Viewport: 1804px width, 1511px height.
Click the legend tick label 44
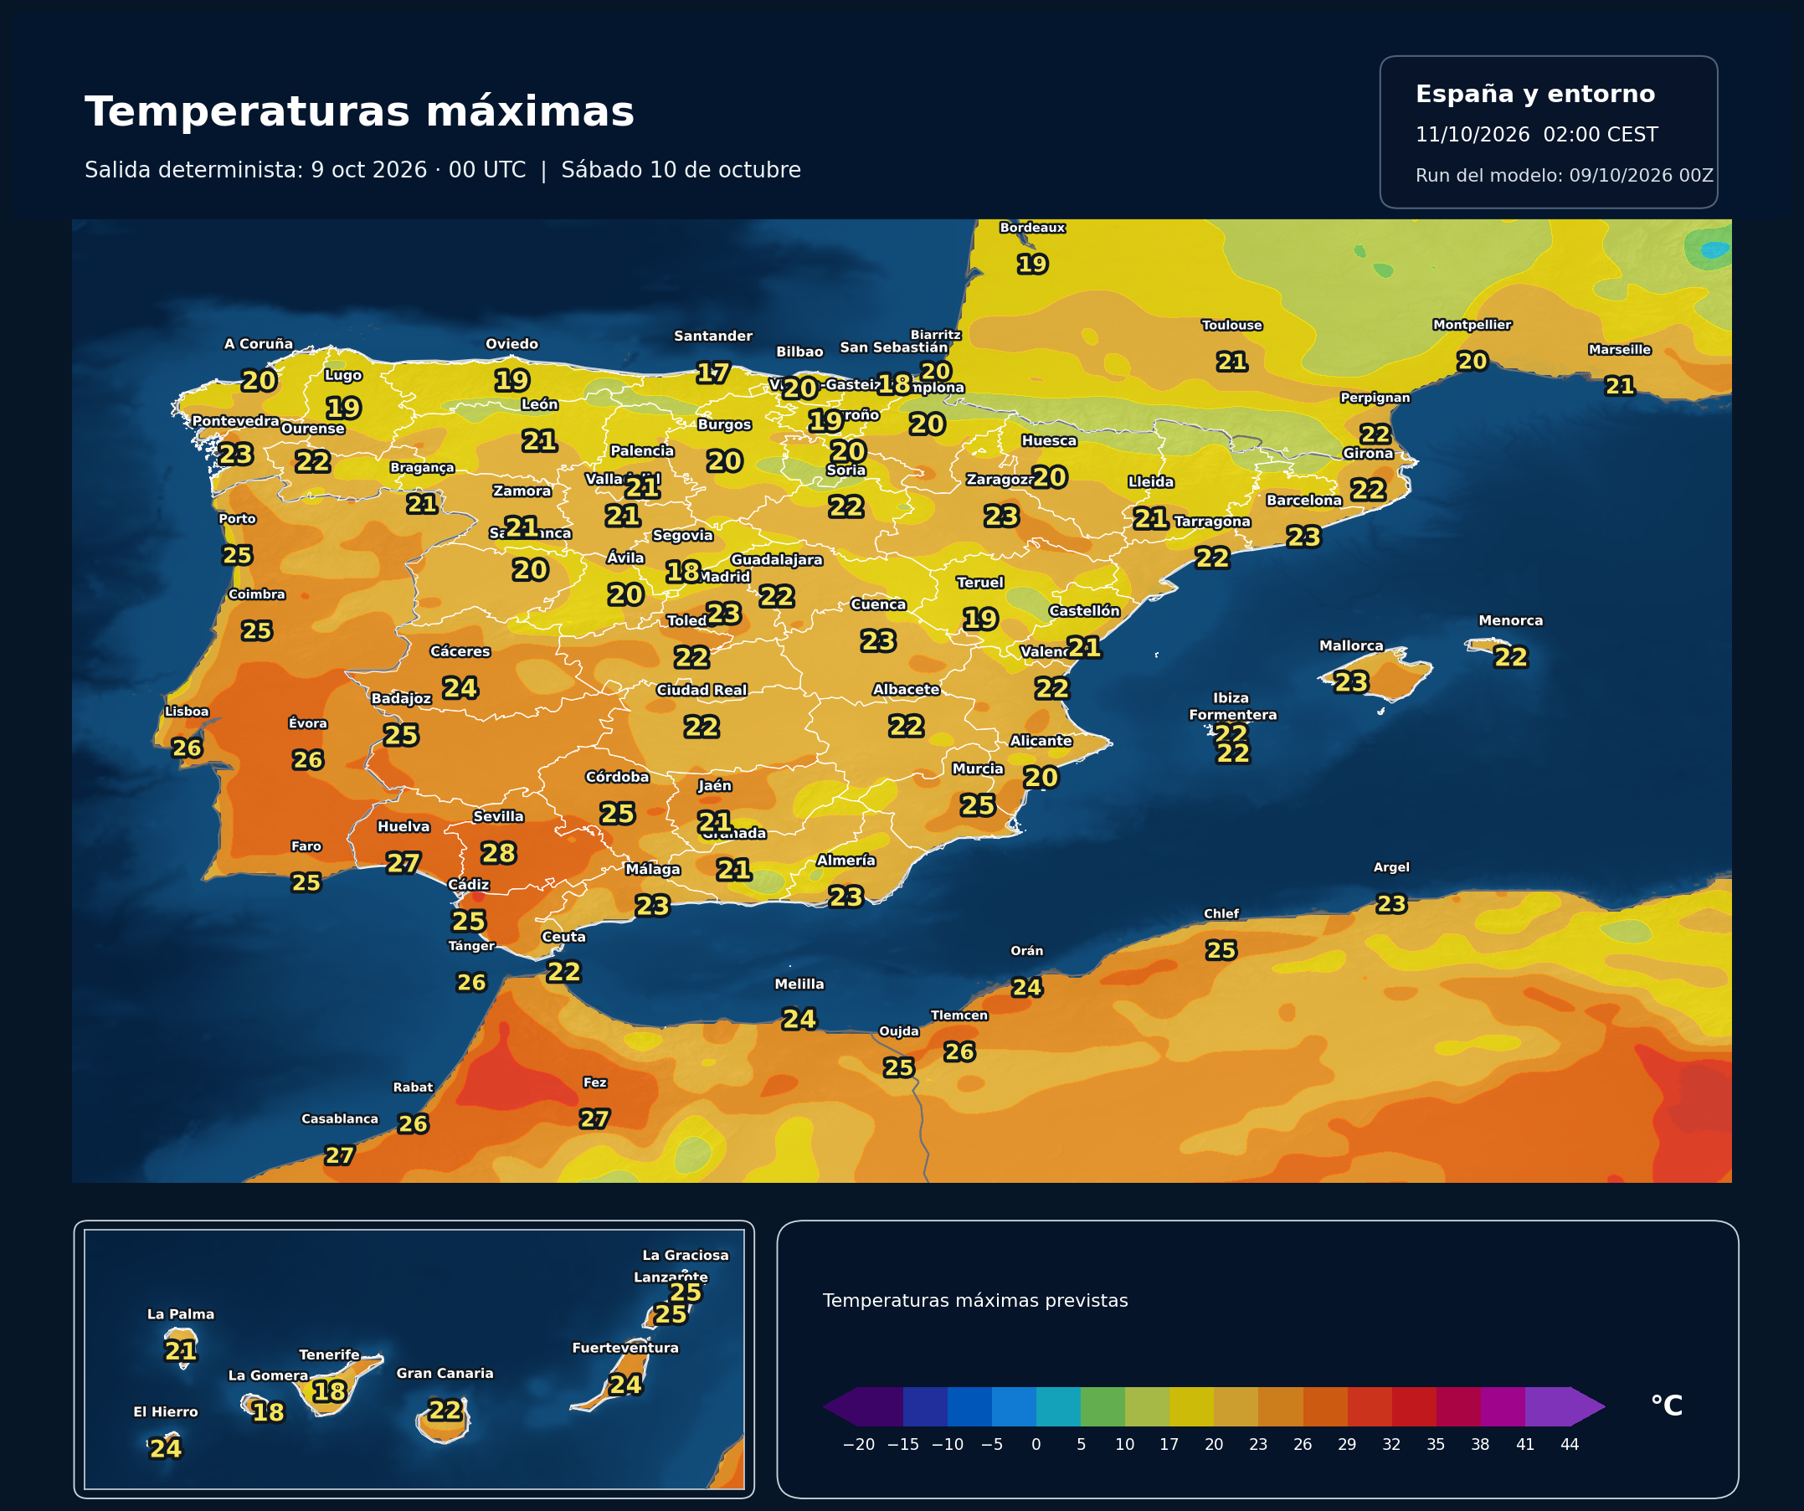click(1570, 1445)
